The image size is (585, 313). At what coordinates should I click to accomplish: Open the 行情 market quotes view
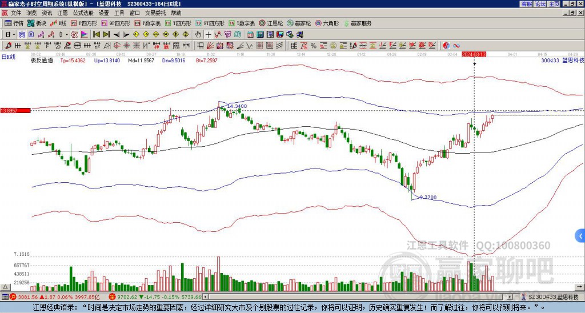click(x=14, y=23)
